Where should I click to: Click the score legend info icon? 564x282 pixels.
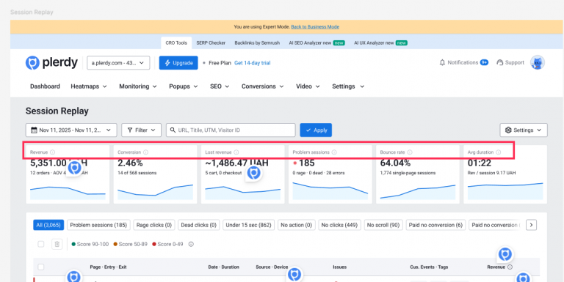(191, 245)
